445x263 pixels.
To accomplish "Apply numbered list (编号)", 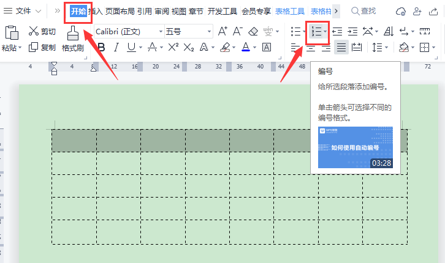I will coord(316,31).
